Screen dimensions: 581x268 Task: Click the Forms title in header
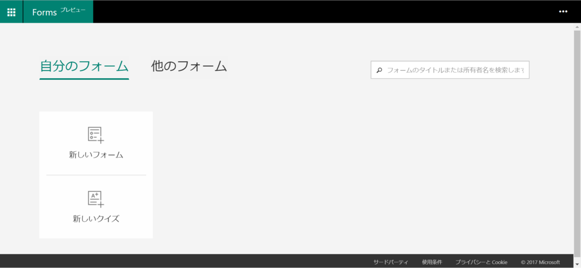point(44,12)
